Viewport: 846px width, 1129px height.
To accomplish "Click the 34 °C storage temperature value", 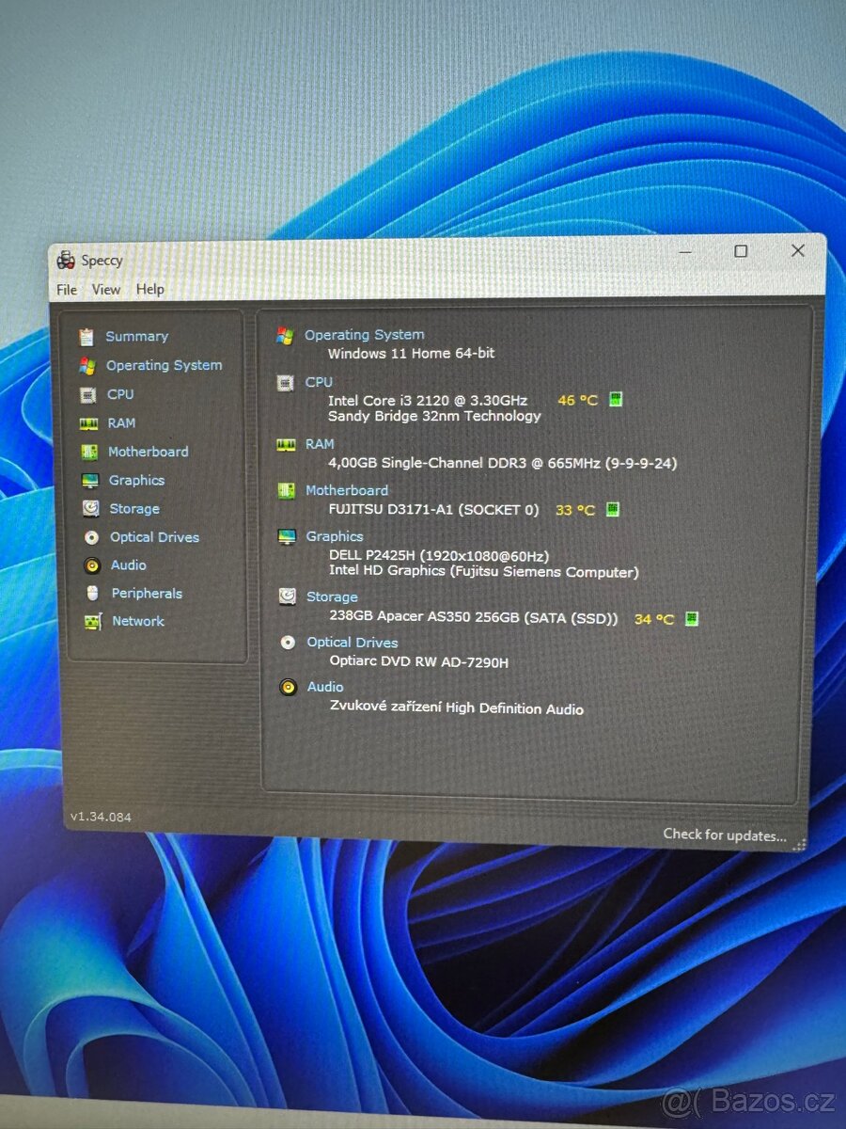I will tap(654, 620).
